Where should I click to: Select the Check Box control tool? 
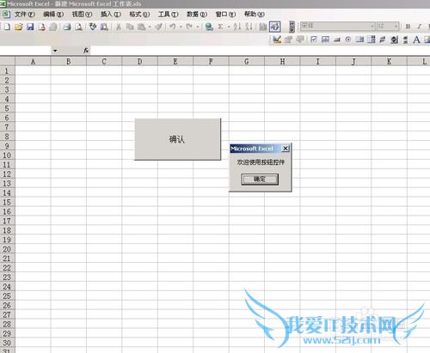[314, 40]
